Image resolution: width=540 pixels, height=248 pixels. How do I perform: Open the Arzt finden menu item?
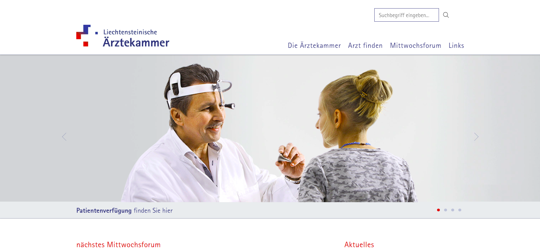tap(365, 46)
